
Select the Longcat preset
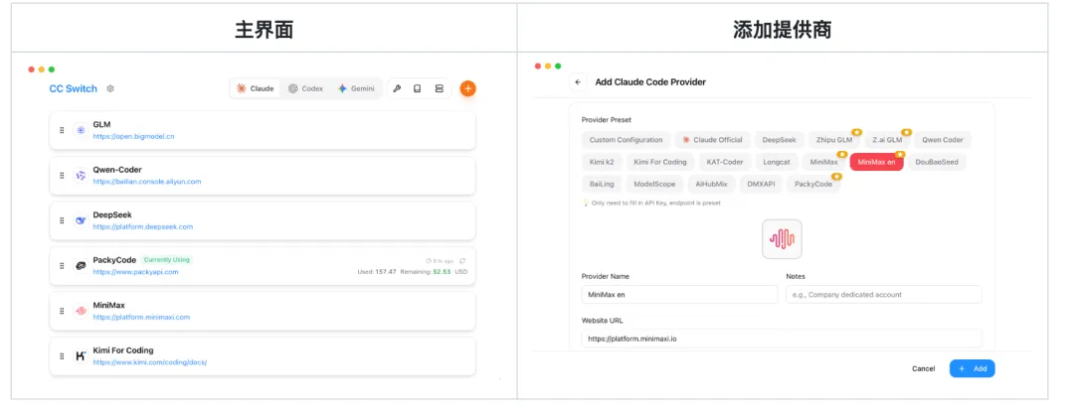[777, 163]
